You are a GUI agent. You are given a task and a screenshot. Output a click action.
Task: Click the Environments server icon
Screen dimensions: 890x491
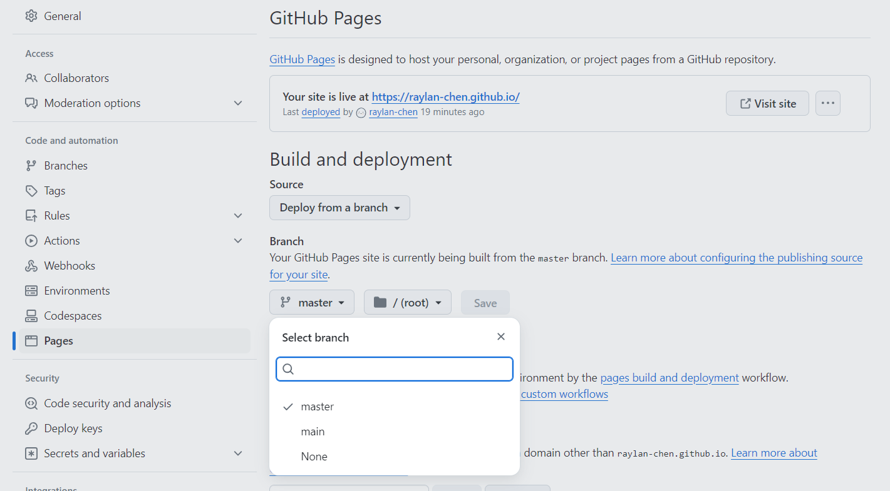(31, 291)
